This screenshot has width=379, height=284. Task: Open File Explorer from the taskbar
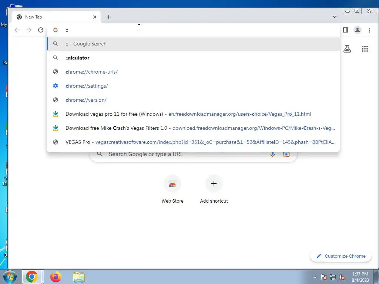[79, 277]
